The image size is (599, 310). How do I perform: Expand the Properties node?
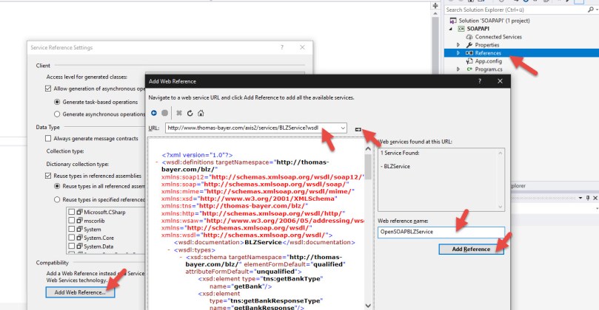click(458, 45)
